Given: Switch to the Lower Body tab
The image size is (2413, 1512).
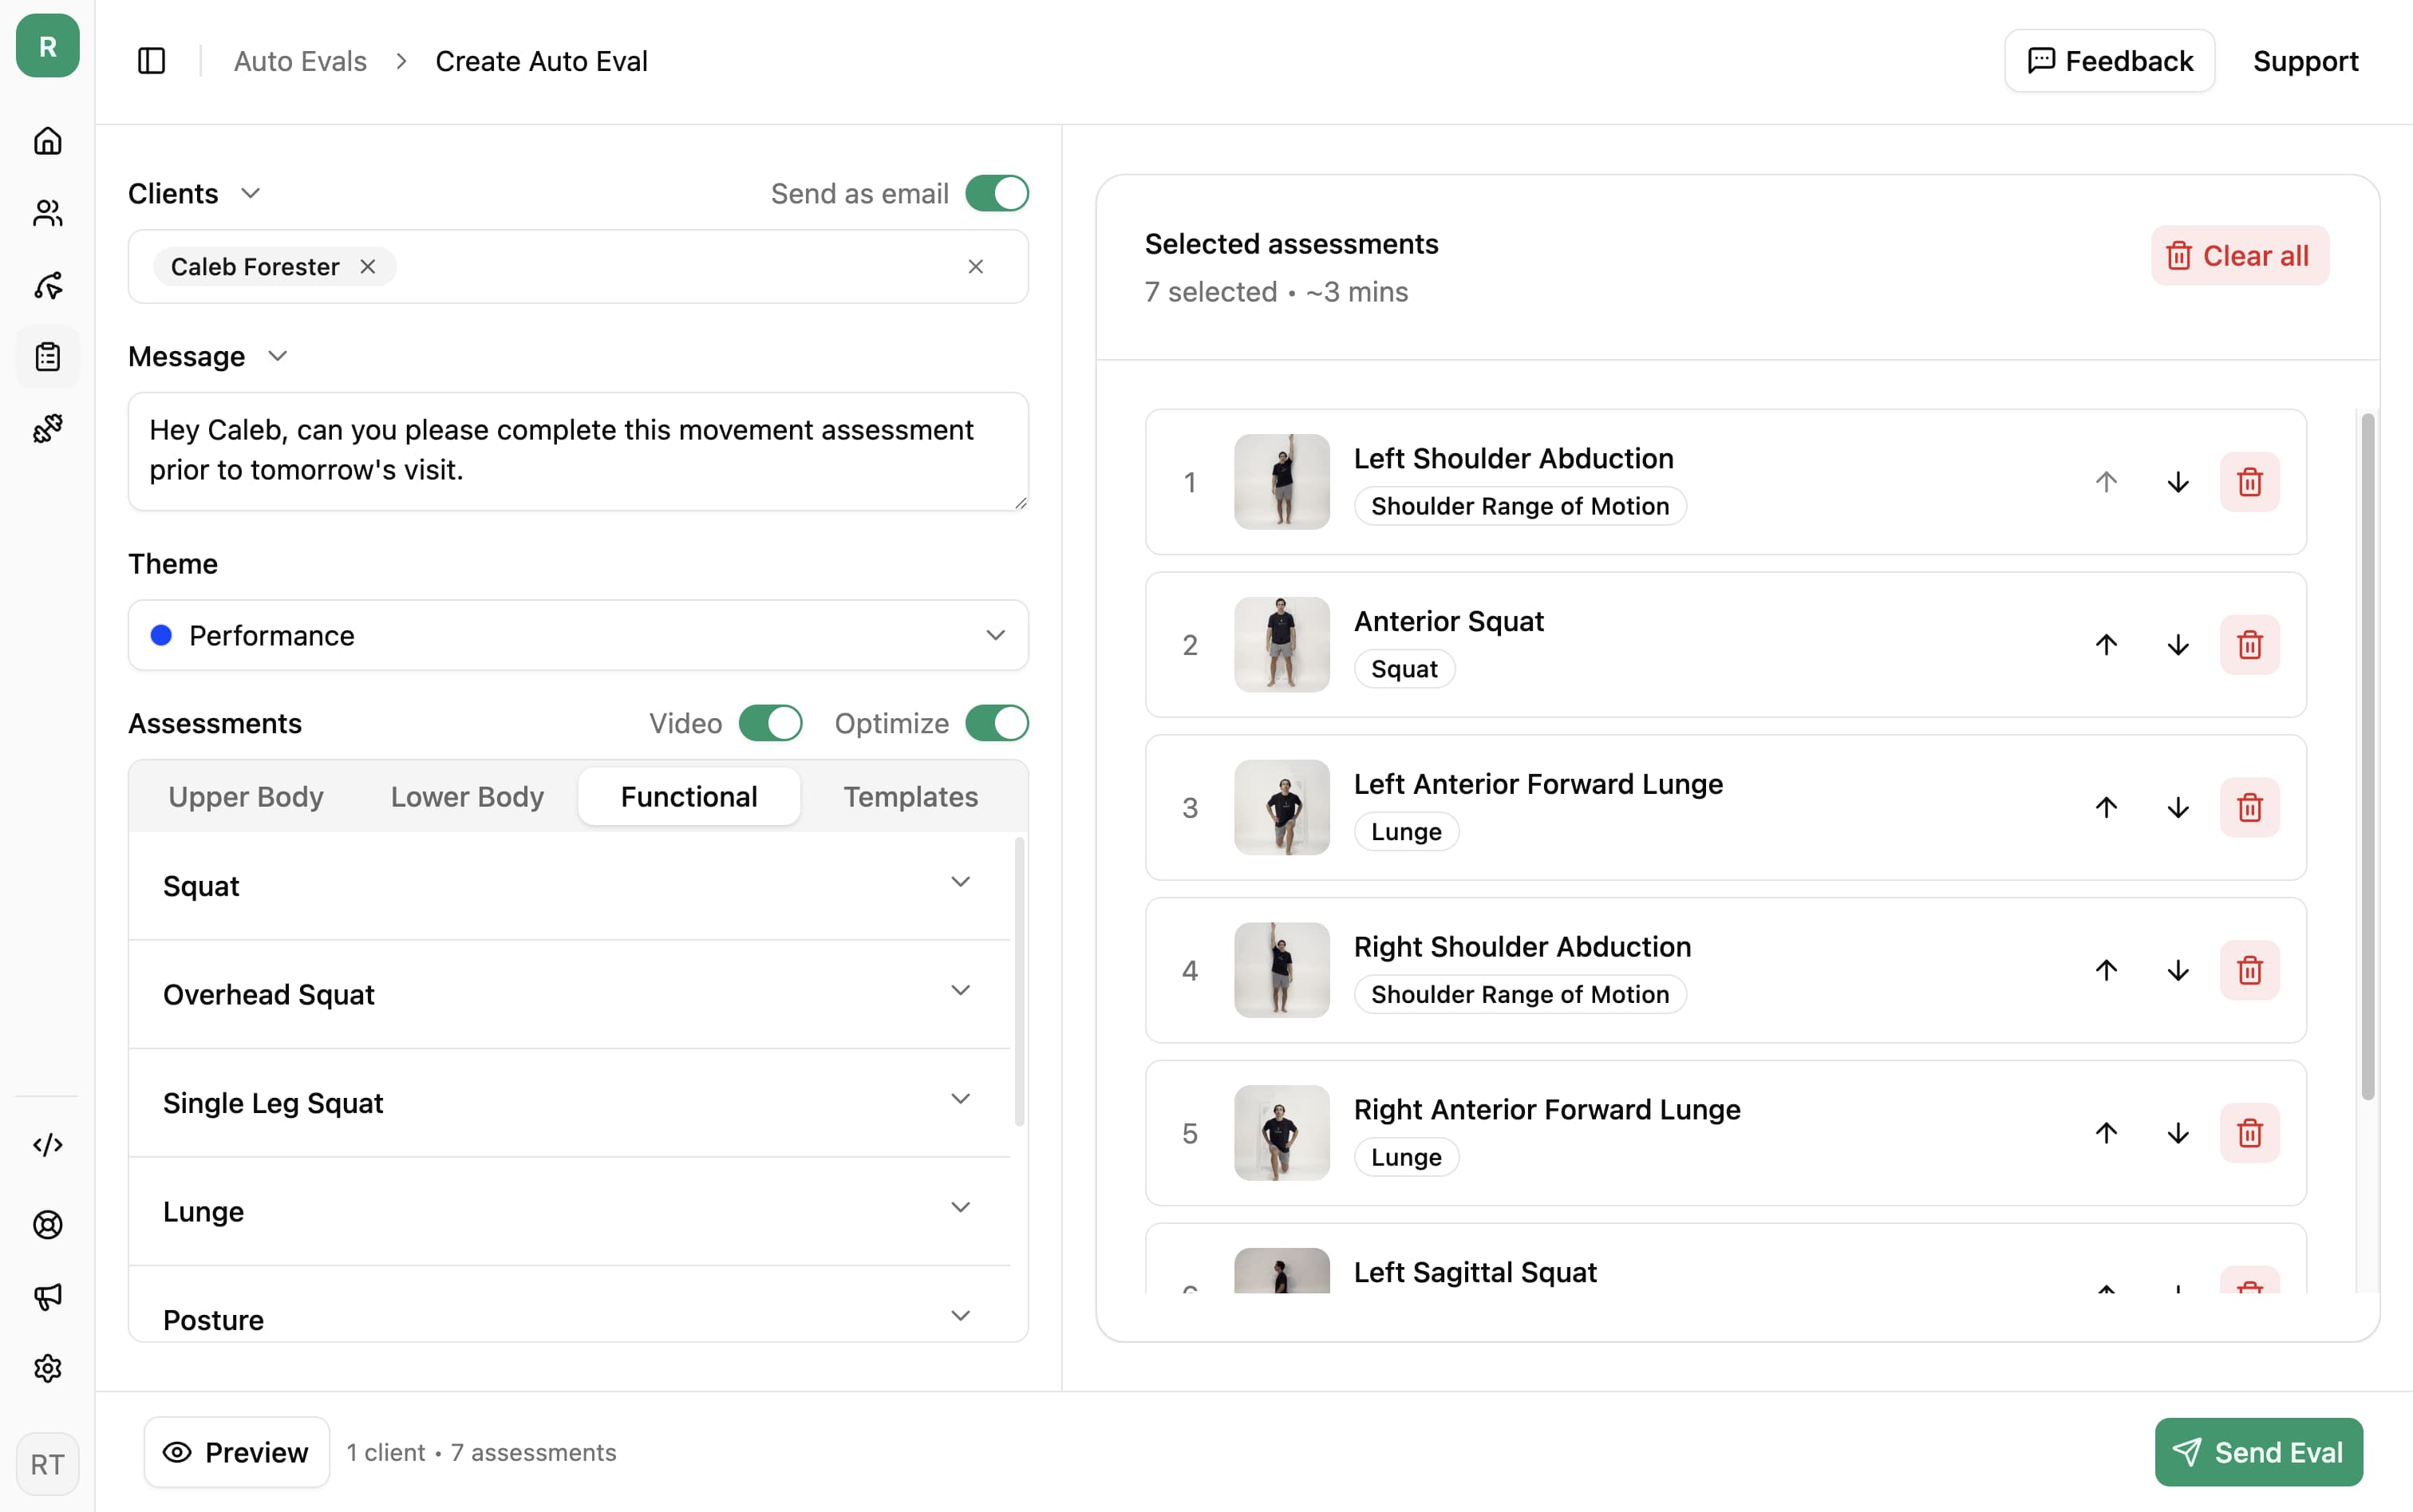Looking at the screenshot, I should tap(467, 797).
